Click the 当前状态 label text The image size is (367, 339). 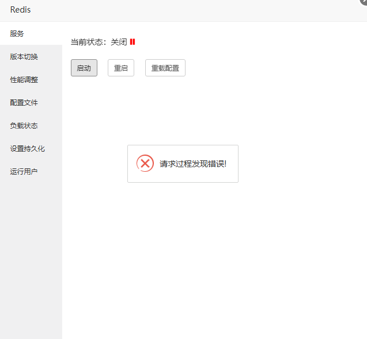[88, 42]
